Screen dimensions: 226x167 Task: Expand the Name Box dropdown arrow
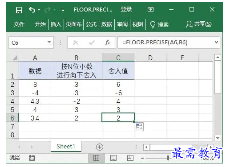point(49,43)
